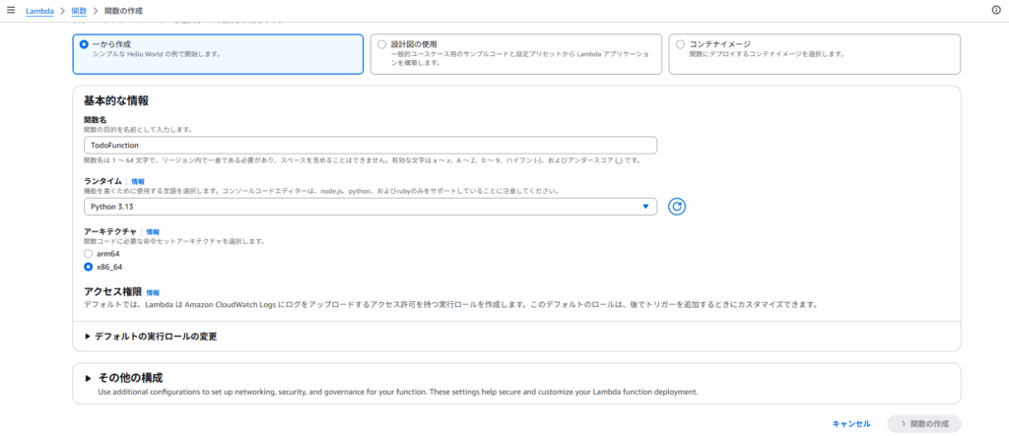
Task: Open 情報 link next to アーキテクチャ
Action: coord(153,231)
